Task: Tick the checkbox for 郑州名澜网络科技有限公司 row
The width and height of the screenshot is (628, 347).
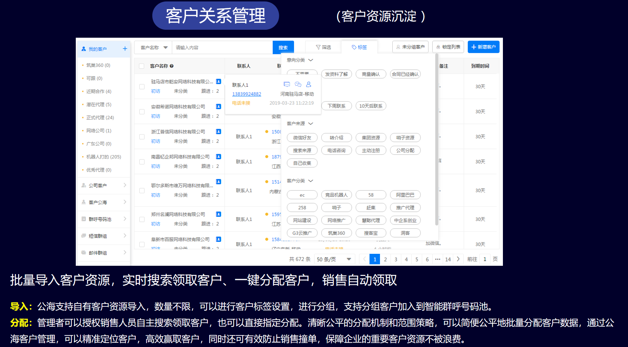Action: 142,219
